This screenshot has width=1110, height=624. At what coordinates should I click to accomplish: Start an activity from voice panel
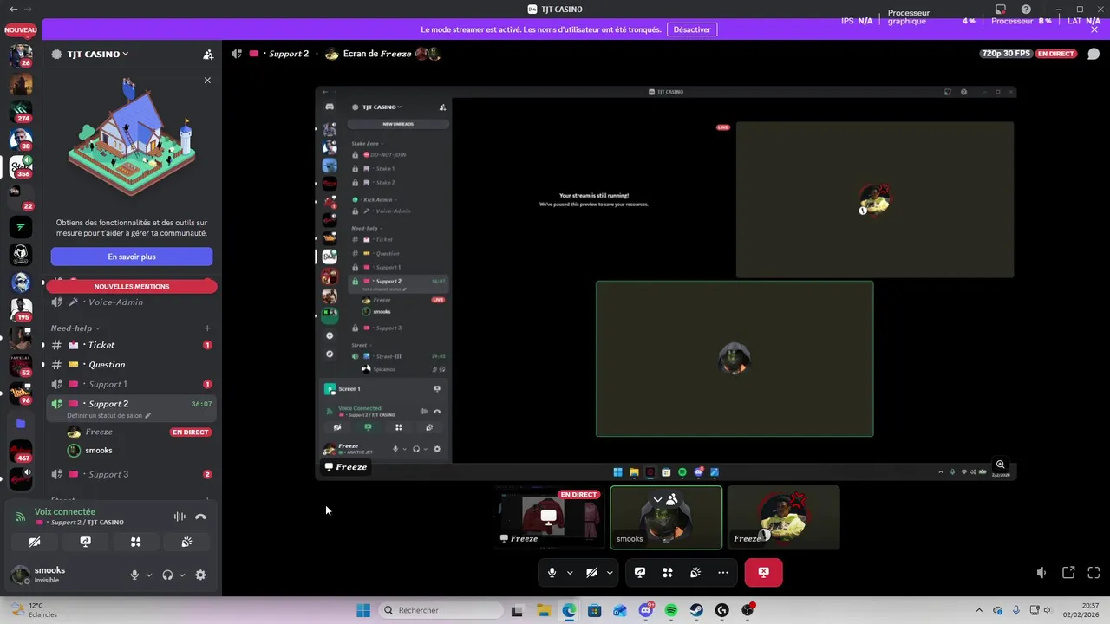135,542
